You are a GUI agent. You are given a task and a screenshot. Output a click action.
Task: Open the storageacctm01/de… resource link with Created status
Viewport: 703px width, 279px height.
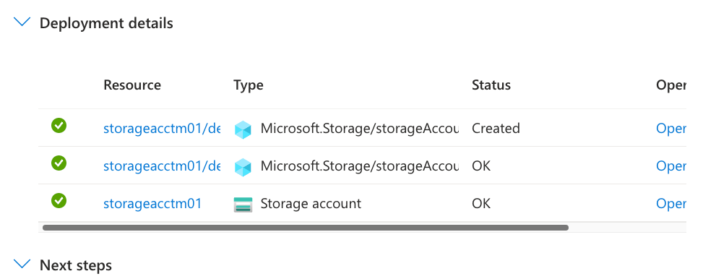tap(162, 128)
